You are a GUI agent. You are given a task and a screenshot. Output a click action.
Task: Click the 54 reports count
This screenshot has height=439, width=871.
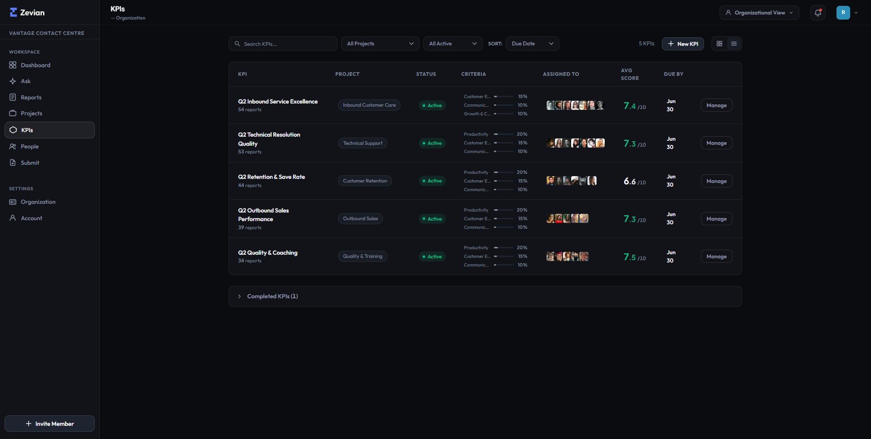[x=250, y=109]
